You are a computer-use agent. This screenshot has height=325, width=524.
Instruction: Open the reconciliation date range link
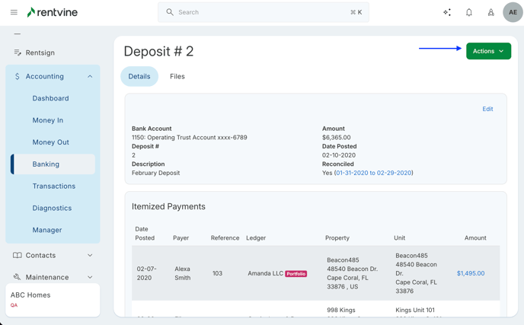click(x=373, y=173)
